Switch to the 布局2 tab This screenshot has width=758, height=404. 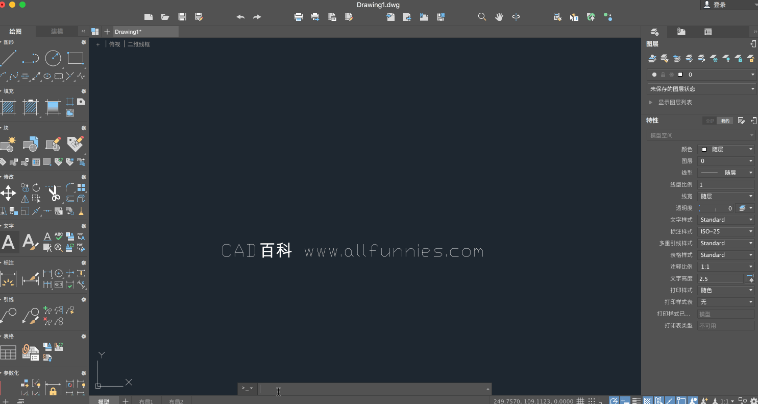176,401
